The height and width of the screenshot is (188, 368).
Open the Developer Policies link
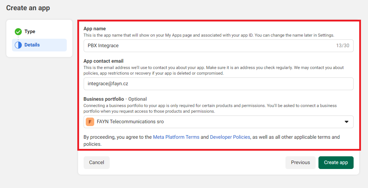pos(230,137)
